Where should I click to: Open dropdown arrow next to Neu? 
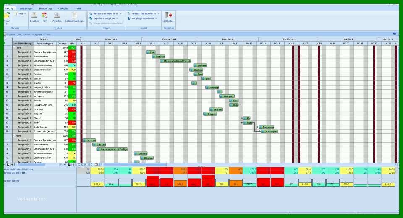tap(25, 13)
